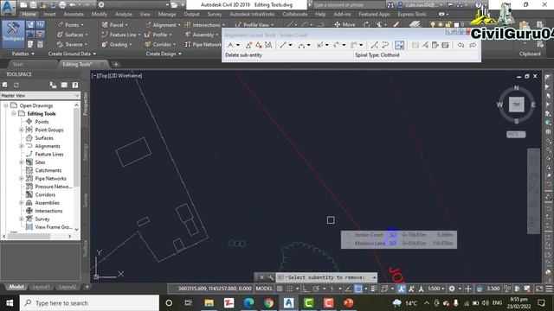Switch to the Layout1 tab

[41, 287]
